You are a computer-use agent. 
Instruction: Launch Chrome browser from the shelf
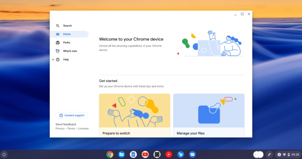(x=110, y=154)
